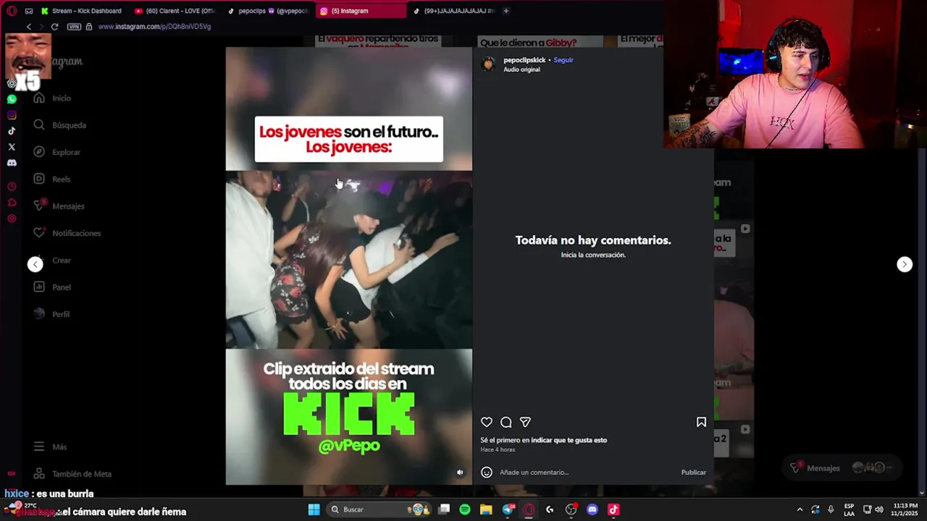927x521 pixels.
Task: Open Telegram from the taskbar
Action: [x=508, y=509]
